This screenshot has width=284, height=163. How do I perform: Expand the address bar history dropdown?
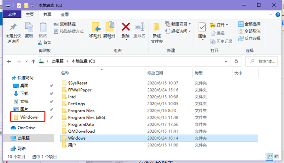(x=226, y=61)
